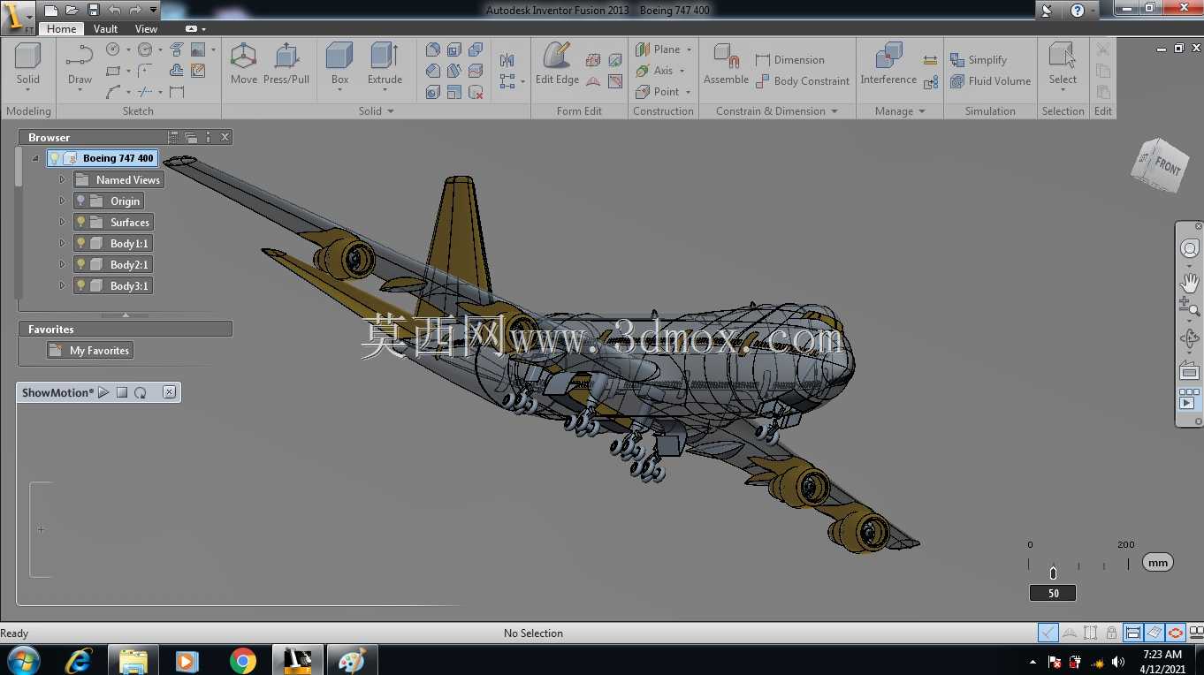Open the full navigation wheel
1204x675 pixels.
coord(1190,249)
